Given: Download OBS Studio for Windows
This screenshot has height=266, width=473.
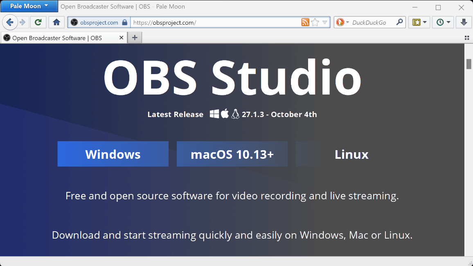Looking at the screenshot, I should coord(113,154).
